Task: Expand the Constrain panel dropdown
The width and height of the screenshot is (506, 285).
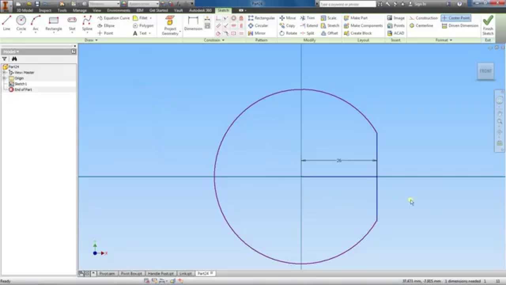Action: coord(214,40)
